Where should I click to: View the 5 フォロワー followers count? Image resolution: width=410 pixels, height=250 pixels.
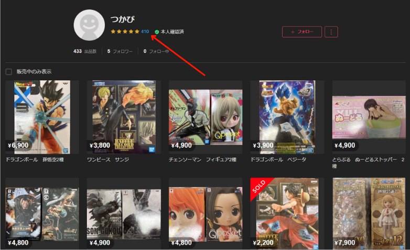point(120,51)
